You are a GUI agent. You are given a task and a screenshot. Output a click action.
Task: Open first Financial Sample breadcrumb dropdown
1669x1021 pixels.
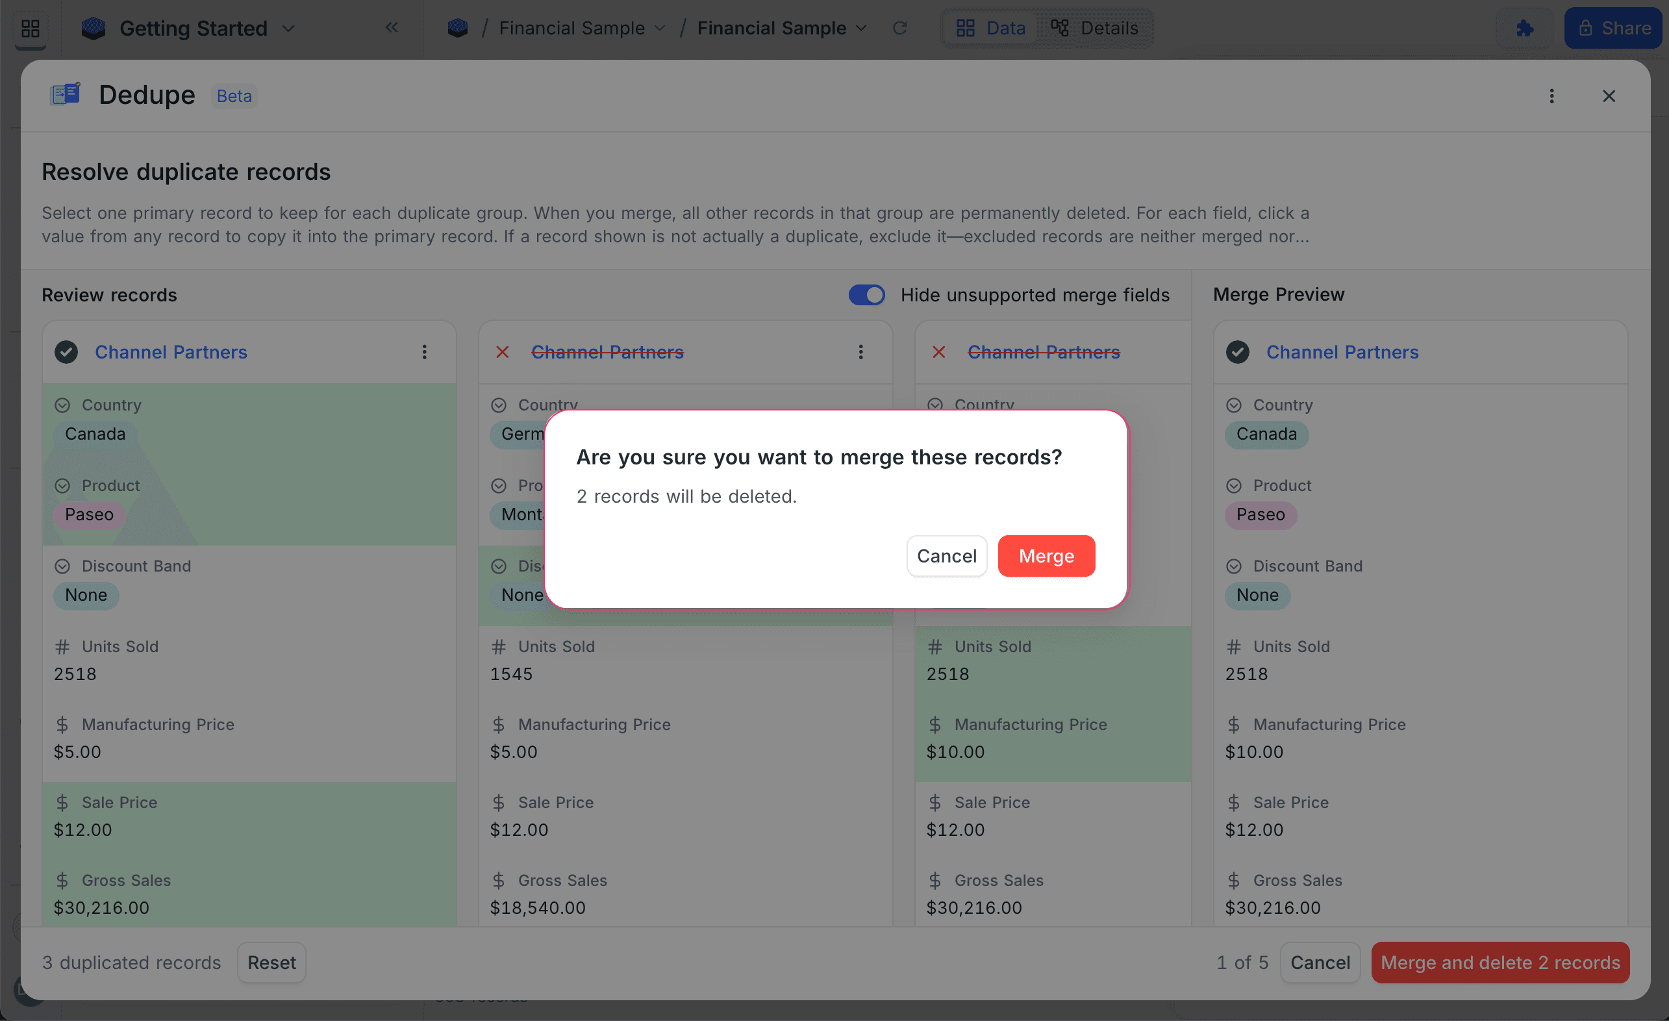pyautogui.click(x=659, y=29)
